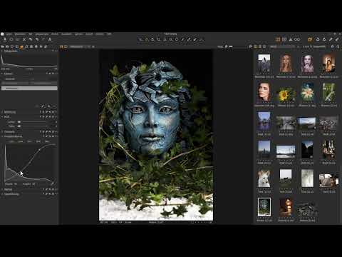The height and width of the screenshot is (257, 342).
Task: Select the Pan hand cursor tool
Action: (x=147, y=39)
